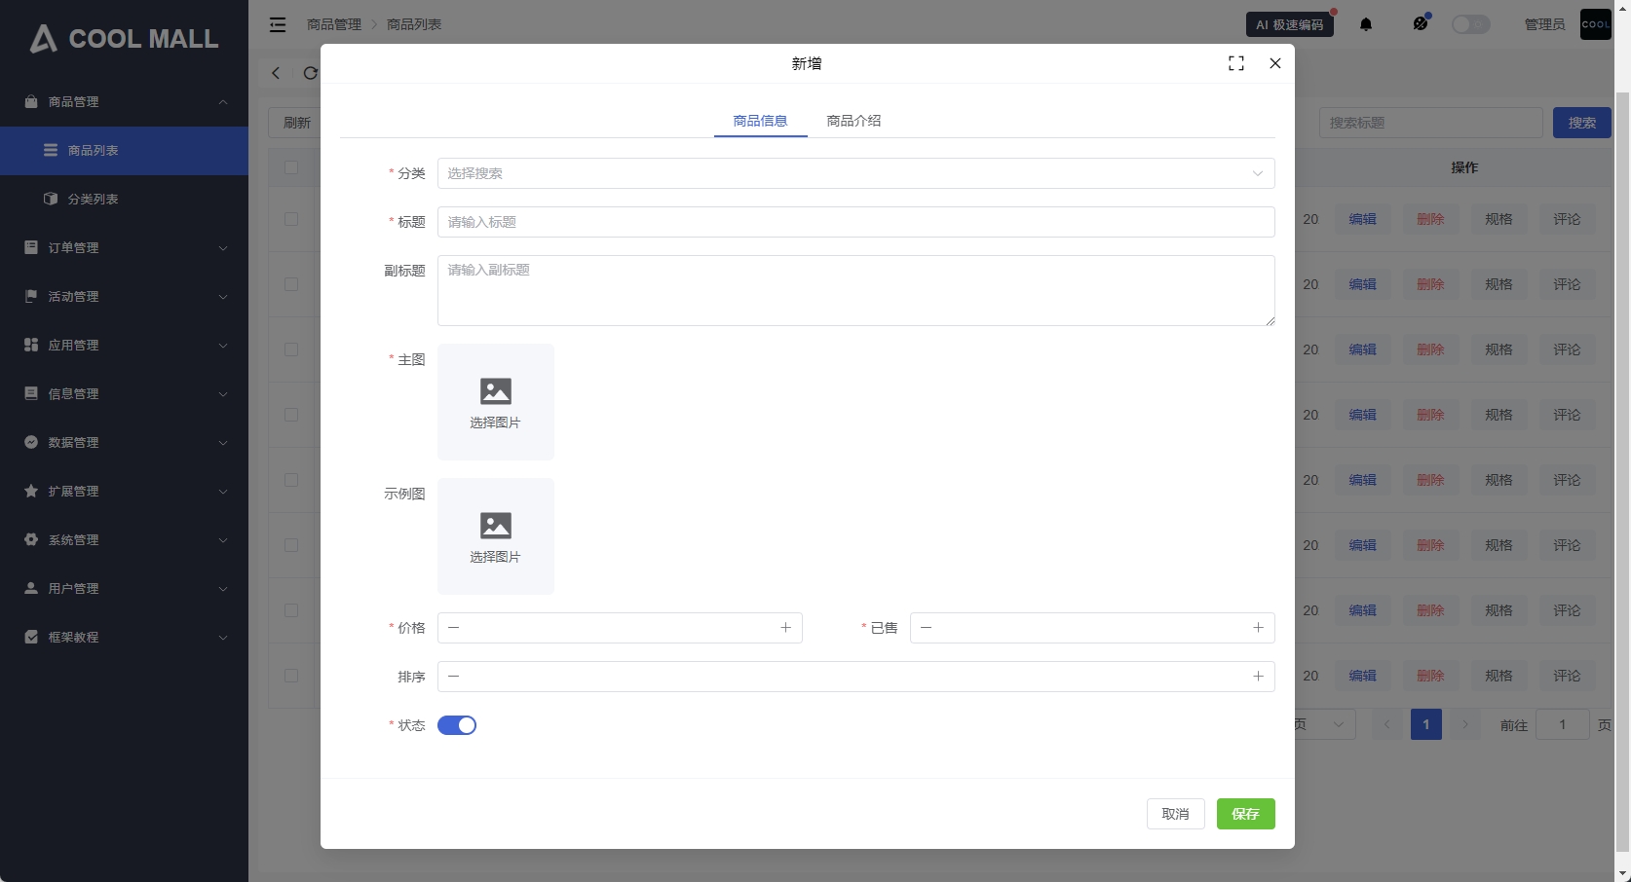Click the 搜索 button
The height and width of the screenshot is (882, 1631).
[1581, 123]
